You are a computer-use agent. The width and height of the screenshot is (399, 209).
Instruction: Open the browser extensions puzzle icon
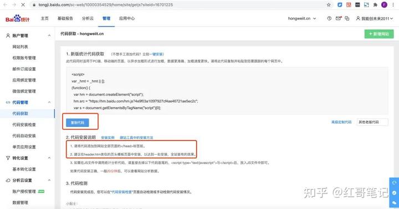[375, 5]
